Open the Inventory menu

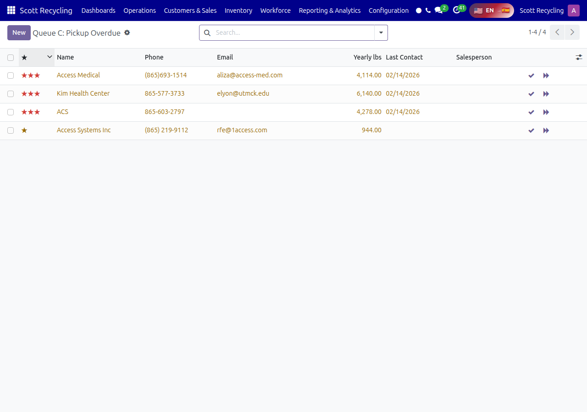[238, 11]
